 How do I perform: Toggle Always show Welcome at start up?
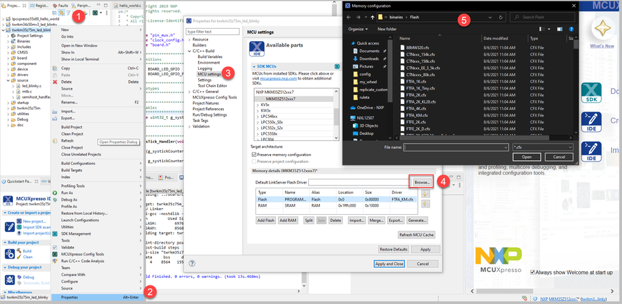[x=532, y=273]
